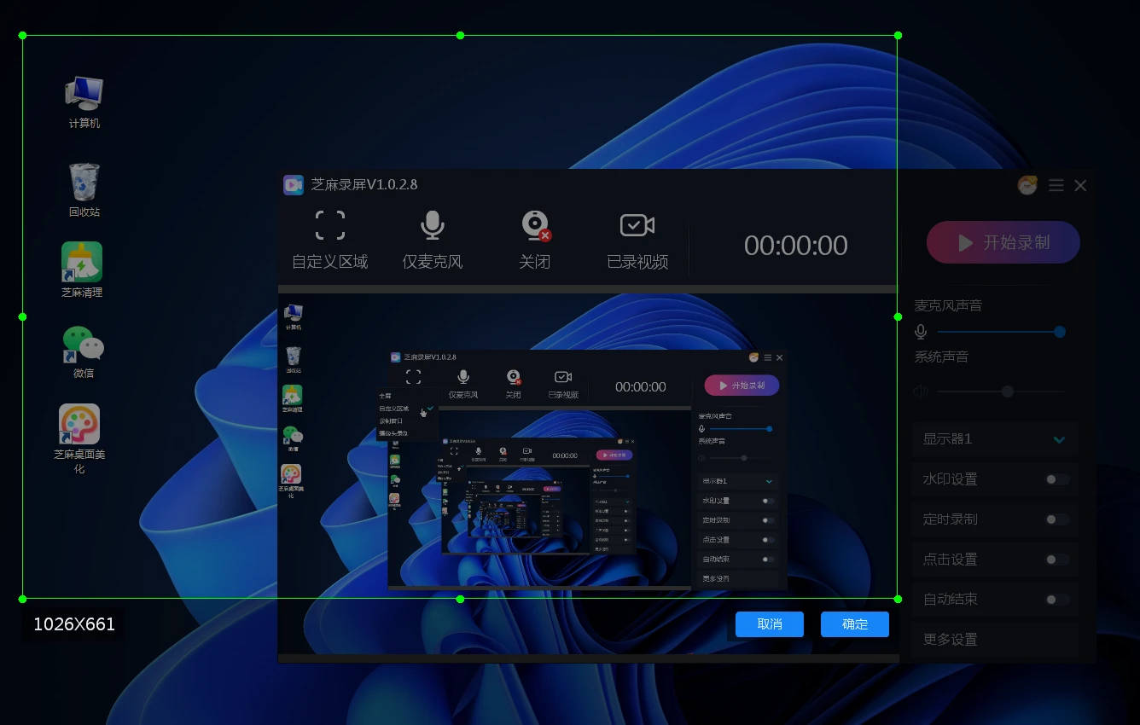Click the 系统声音 label
1140x725 pixels.
[941, 357]
